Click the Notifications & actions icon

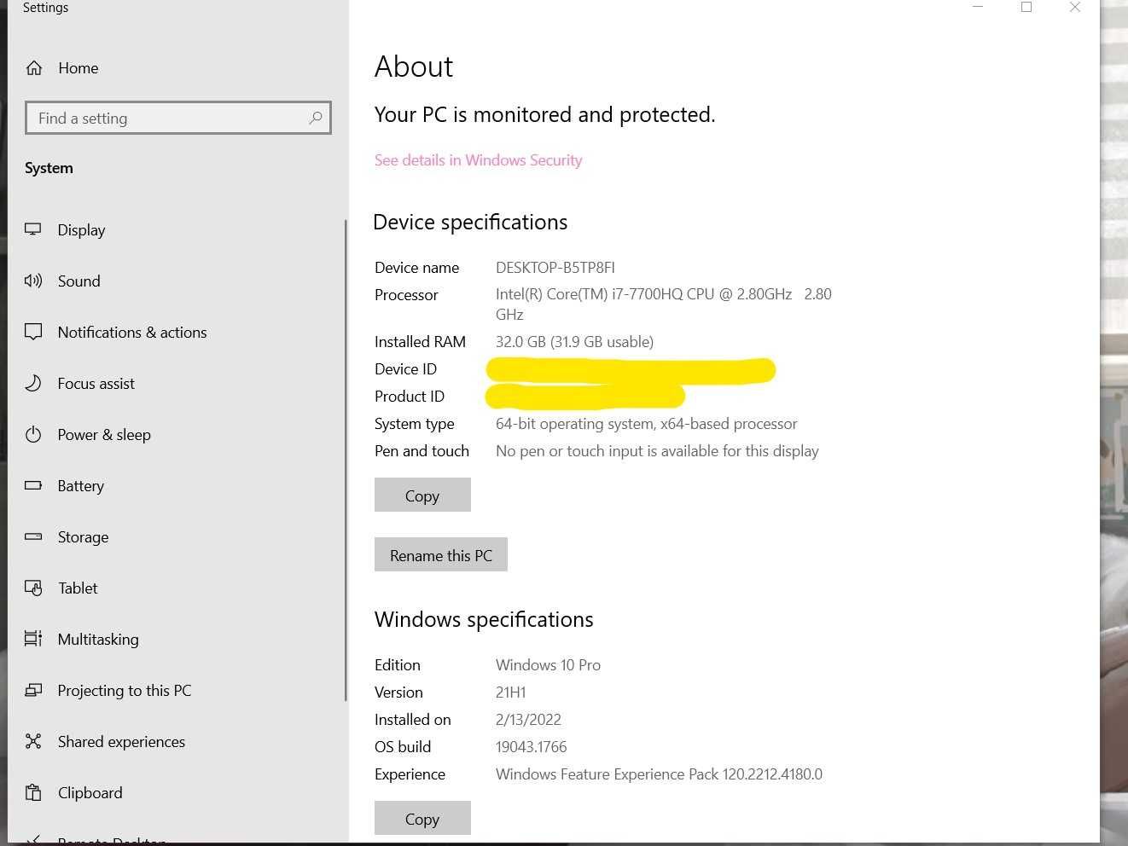coord(33,332)
